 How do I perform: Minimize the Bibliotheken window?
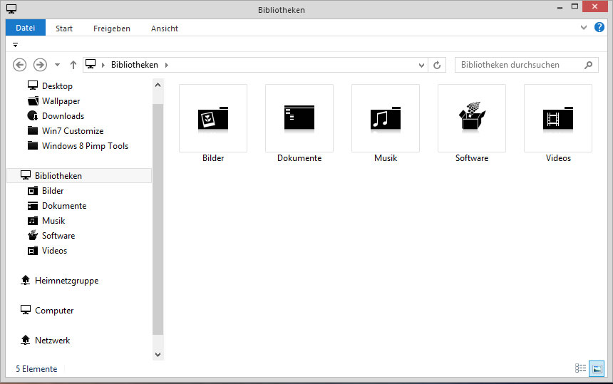(560, 7)
